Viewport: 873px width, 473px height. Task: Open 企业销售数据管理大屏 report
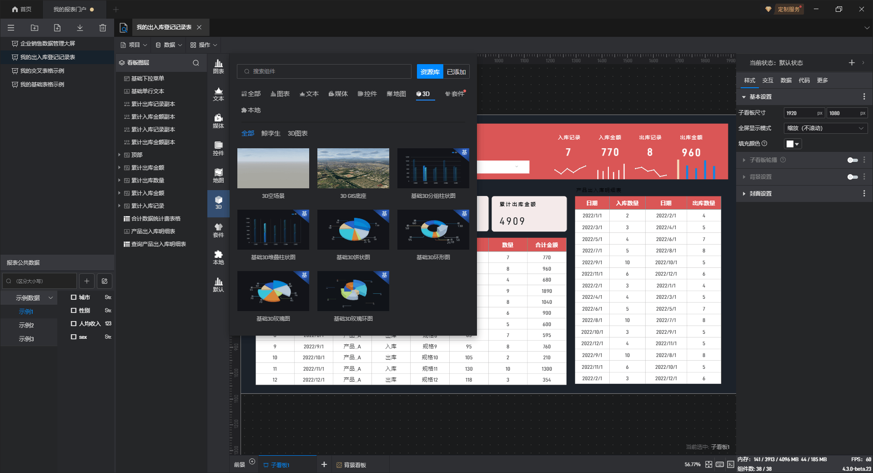(48, 44)
